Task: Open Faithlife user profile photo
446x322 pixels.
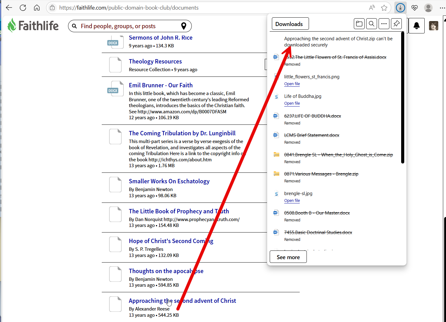Action: tap(434, 26)
